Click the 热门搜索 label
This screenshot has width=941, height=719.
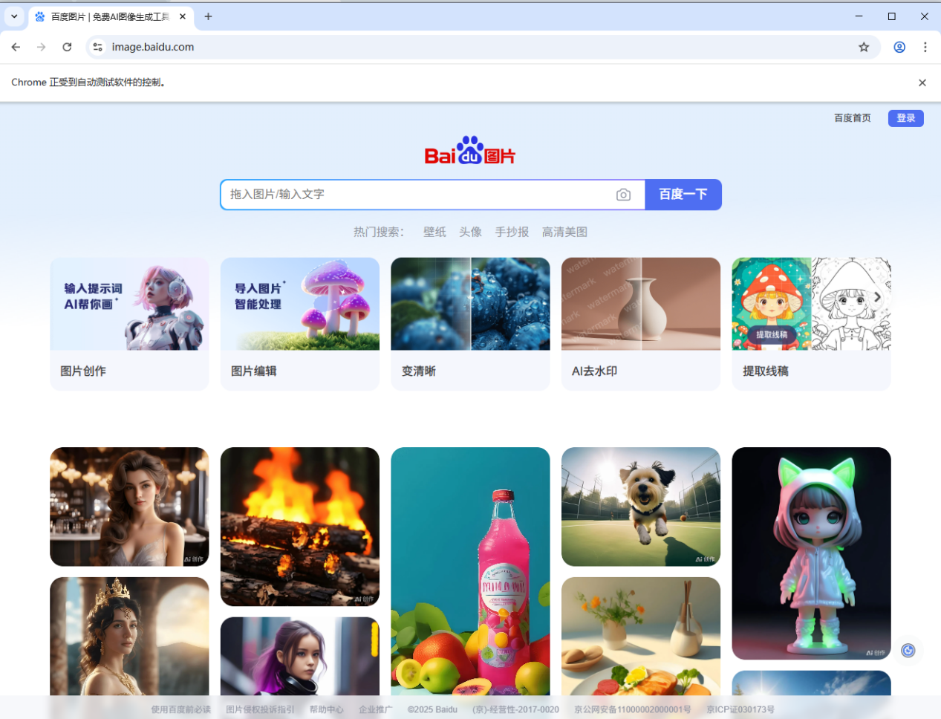(x=379, y=232)
